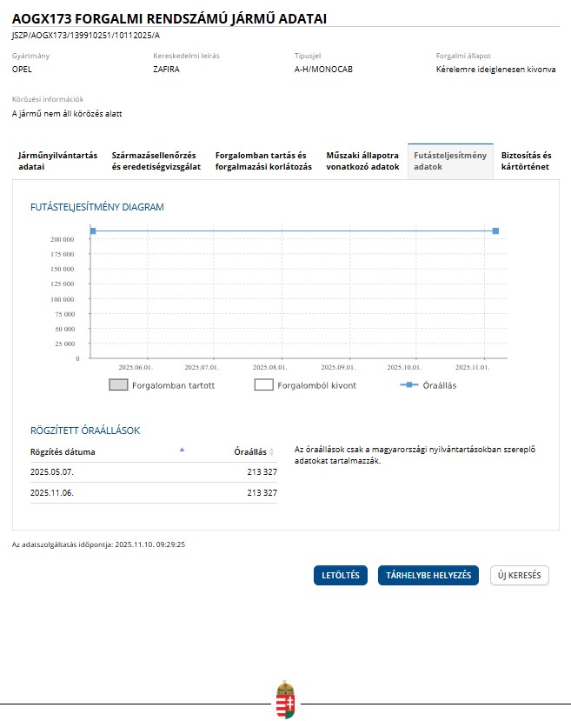Select the 2025.11.06. odometer record row

pyautogui.click(x=154, y=492)
